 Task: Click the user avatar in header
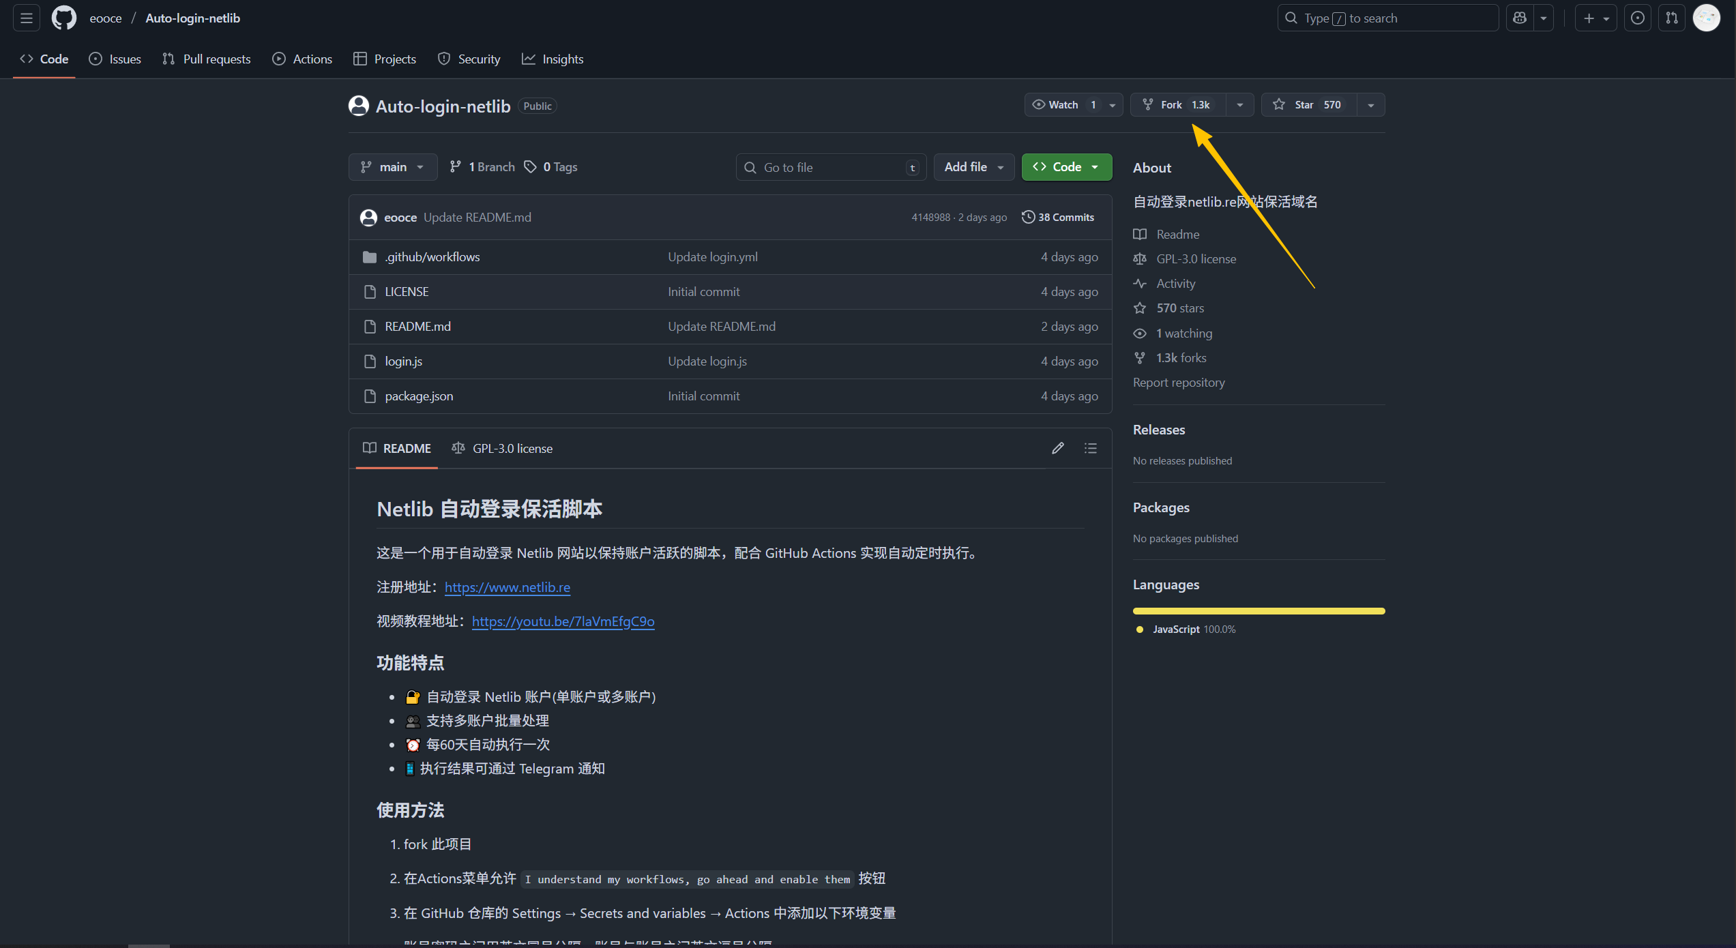pyautogui.click(x=1706, y=18)
